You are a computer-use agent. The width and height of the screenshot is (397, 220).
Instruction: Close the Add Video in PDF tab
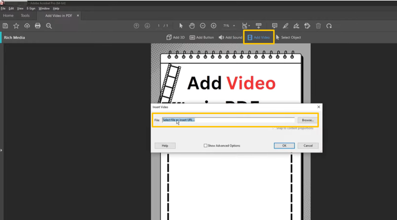pos(78,16)
